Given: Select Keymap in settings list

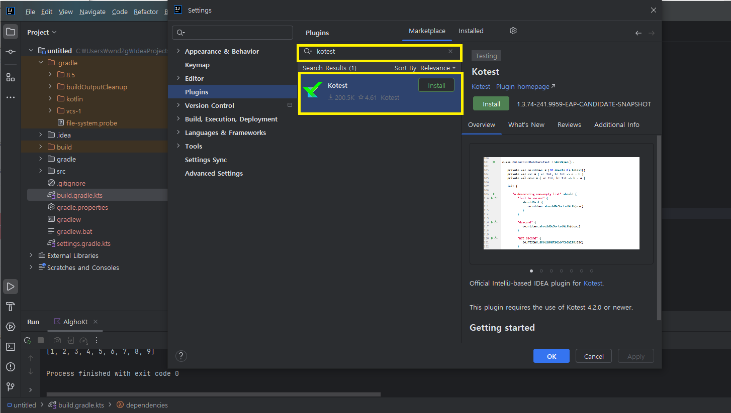Looking at the screenshot, I should [x=197, y=65].
